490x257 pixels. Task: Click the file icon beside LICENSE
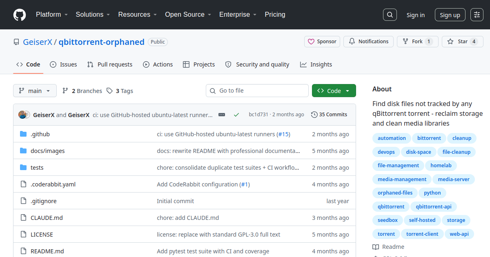23,235
